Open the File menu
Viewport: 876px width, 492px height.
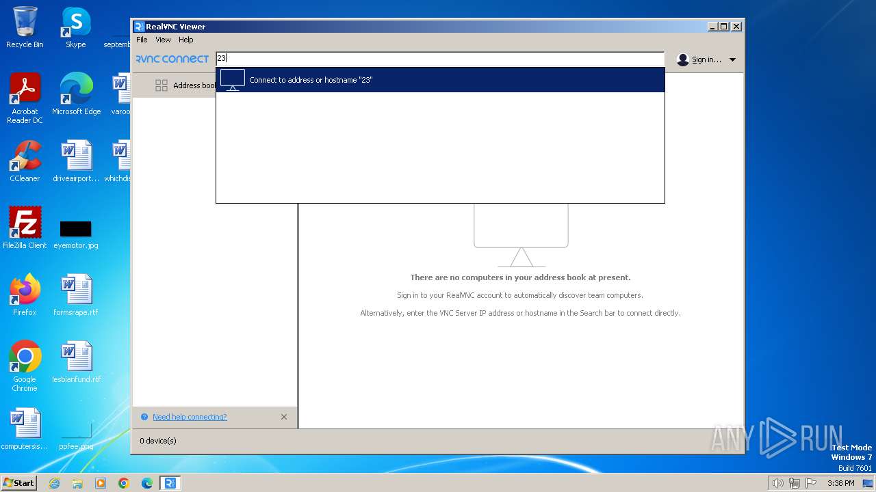(142, 40)
